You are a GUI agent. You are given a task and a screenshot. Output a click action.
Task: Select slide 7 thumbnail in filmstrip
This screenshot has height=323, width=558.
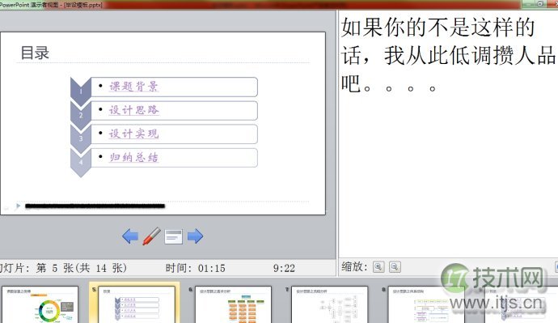tap(329, 304)
